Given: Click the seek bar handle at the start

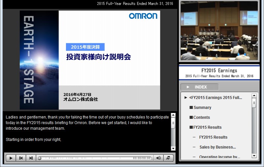Looking at the screenshot, I should [x=40, y=158].
